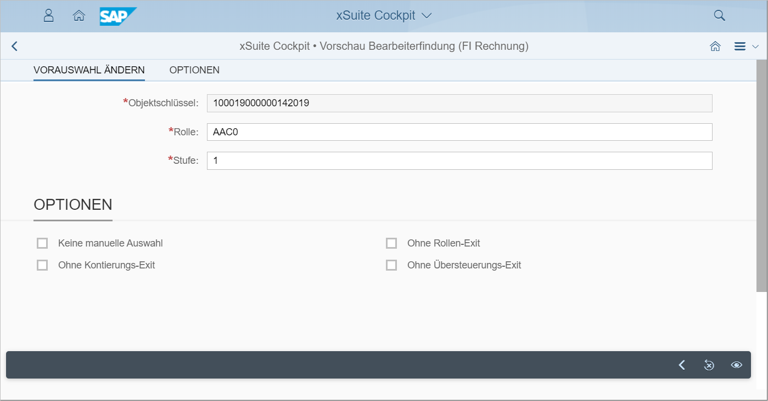Click the reset icon in footer toolbar
Image resolution: width=768 pixels, height=401 pixels.
[x=709, y=365]
